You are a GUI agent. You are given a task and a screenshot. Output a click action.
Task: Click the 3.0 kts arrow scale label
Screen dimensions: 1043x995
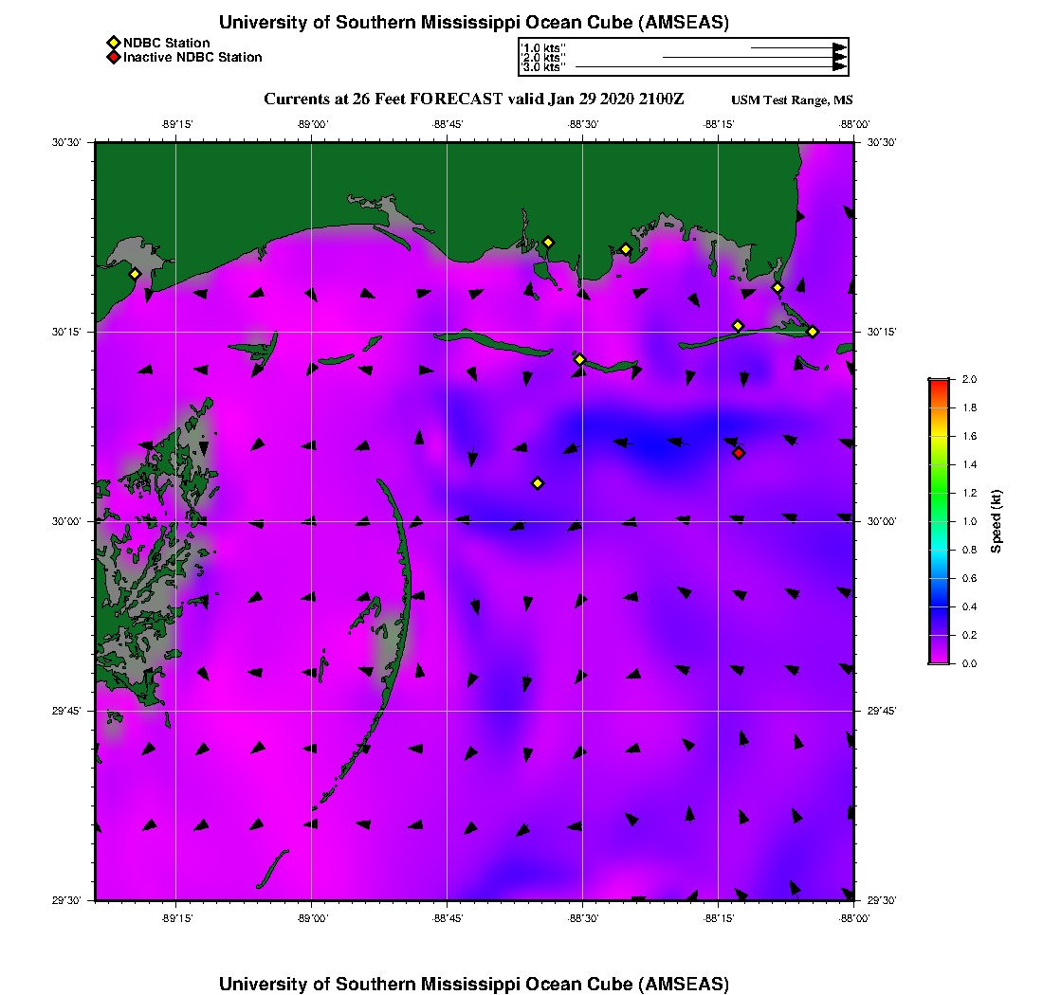543,67
